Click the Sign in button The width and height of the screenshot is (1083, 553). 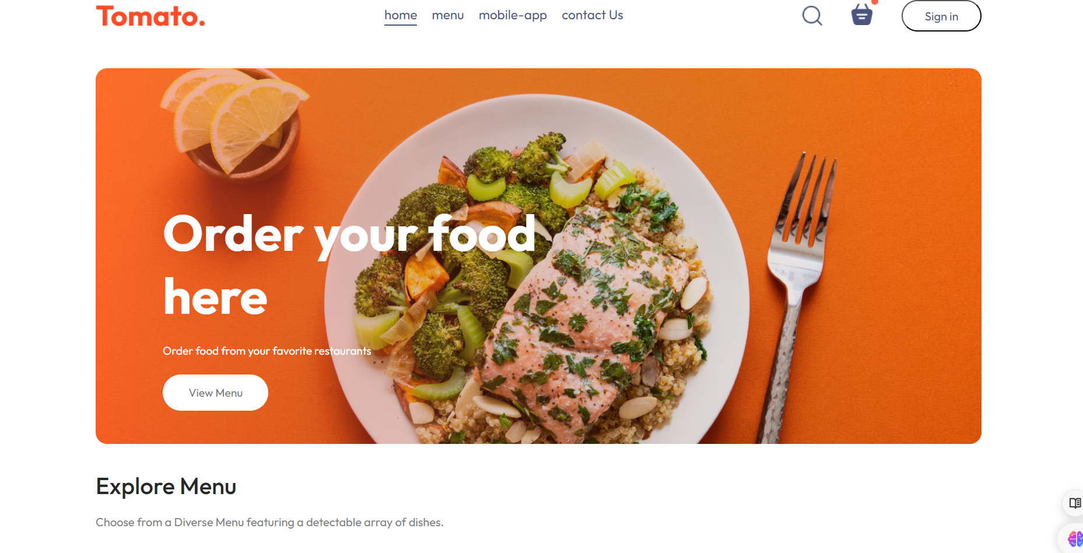click(941, 16)
